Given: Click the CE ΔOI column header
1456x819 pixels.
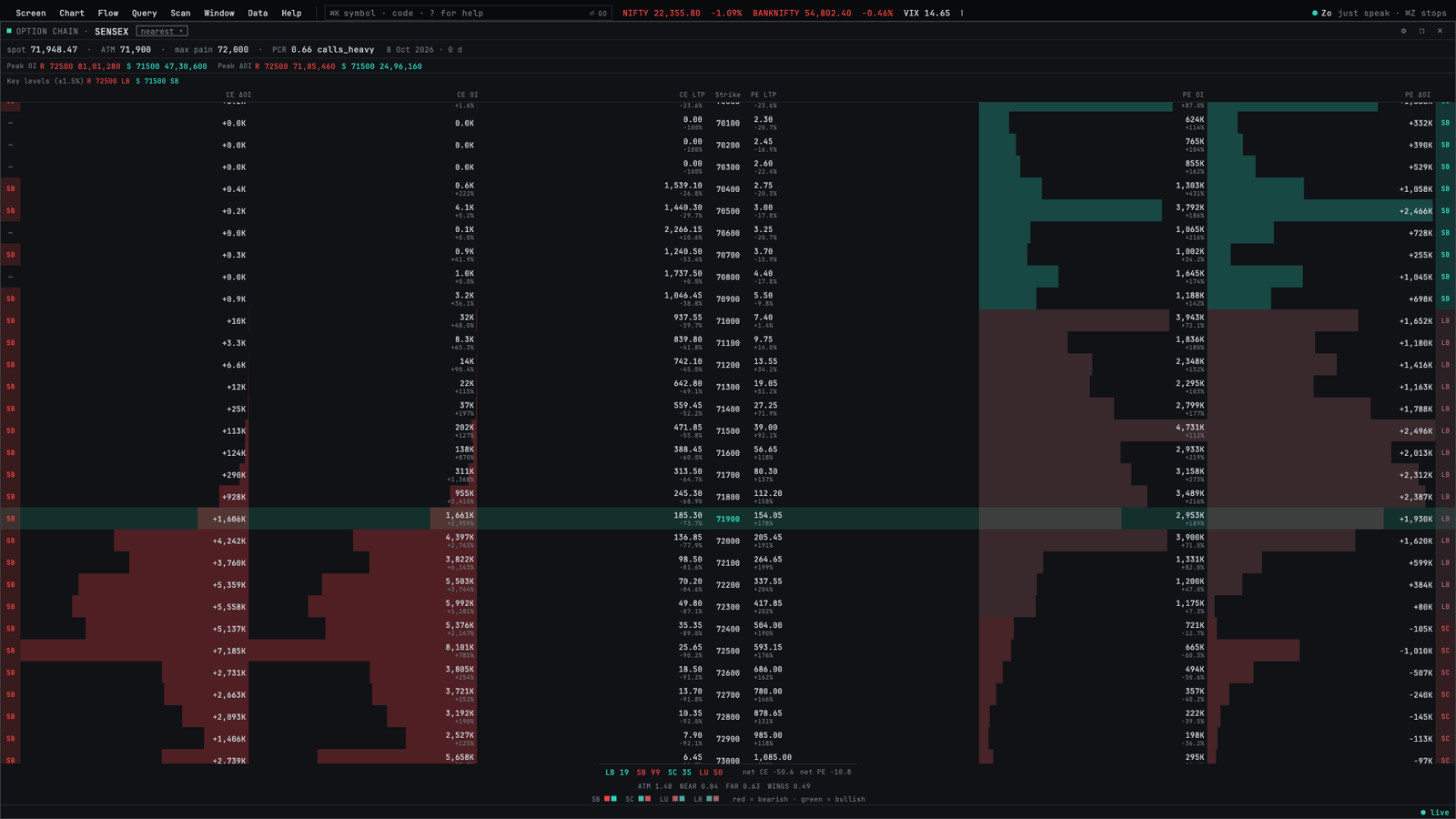Looking at the screenshot, I should coord(238,95).
